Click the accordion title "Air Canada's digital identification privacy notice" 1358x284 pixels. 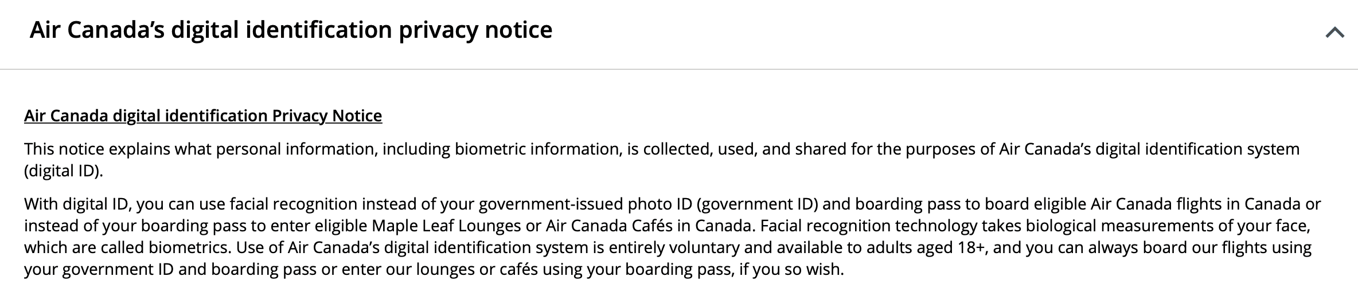pos(291,30)
